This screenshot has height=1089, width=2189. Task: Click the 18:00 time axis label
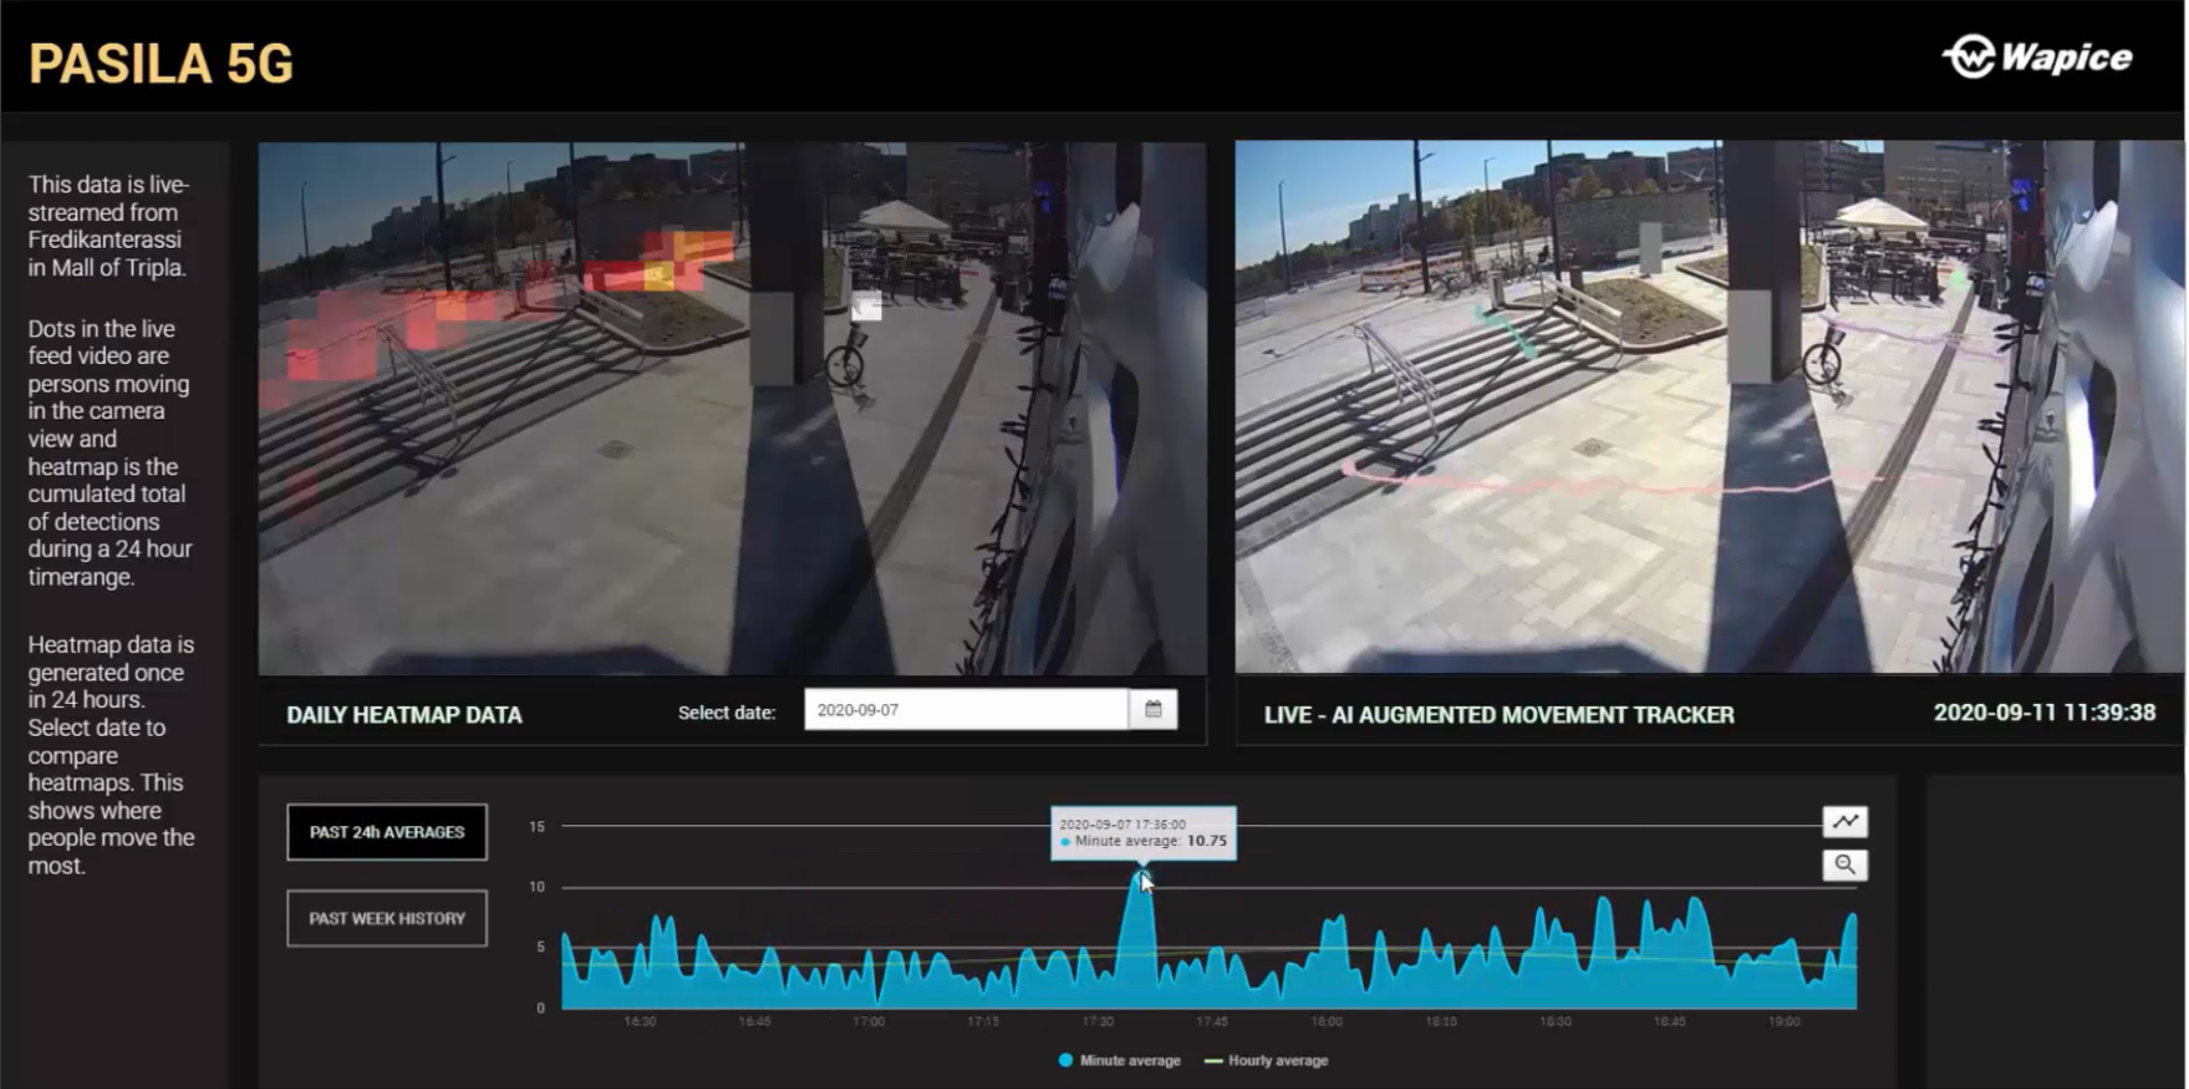(1326, 1022)
